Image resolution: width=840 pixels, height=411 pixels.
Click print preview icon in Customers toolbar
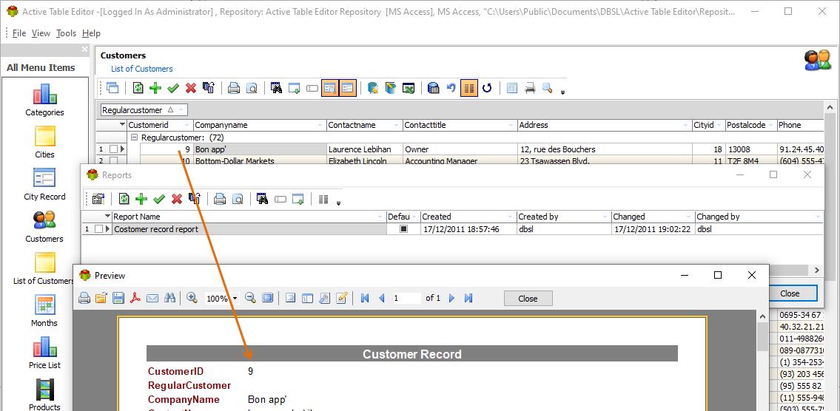251,88
